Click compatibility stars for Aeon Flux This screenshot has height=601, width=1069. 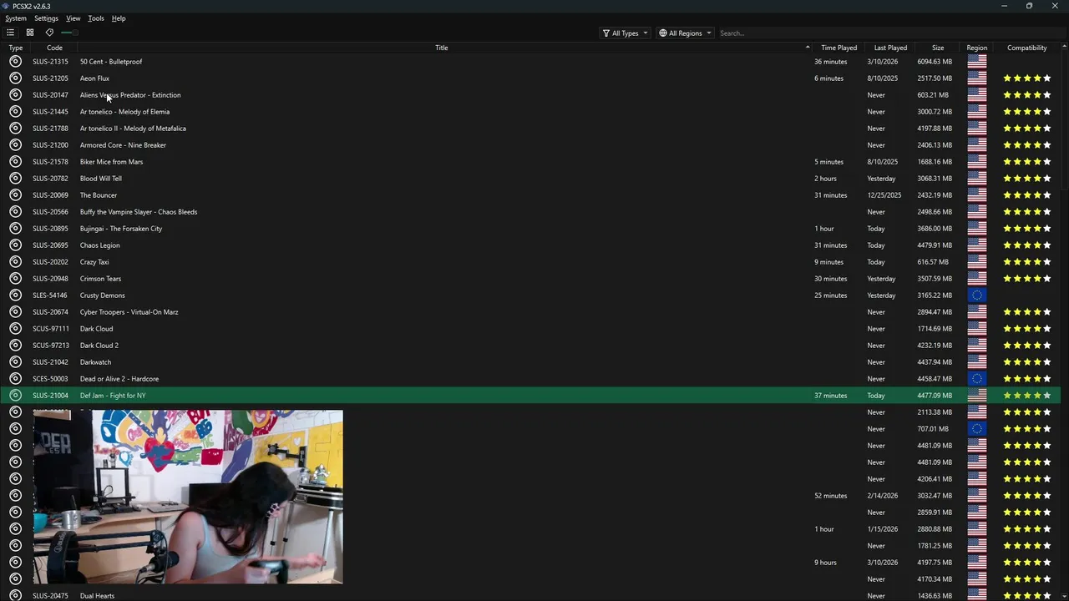(x=1027, y=78)
